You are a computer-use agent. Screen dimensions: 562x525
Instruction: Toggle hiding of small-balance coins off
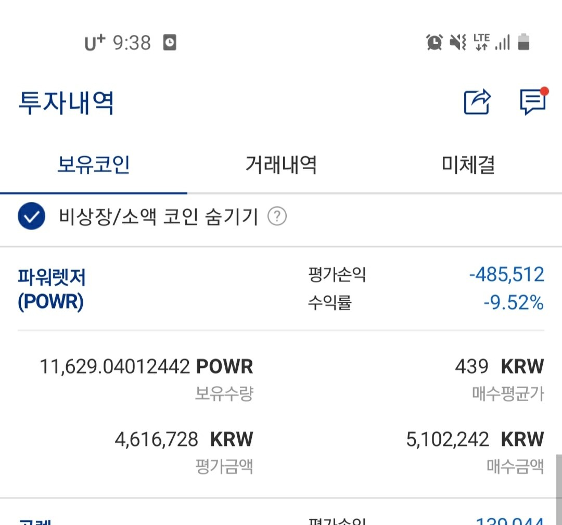point(32,216)
